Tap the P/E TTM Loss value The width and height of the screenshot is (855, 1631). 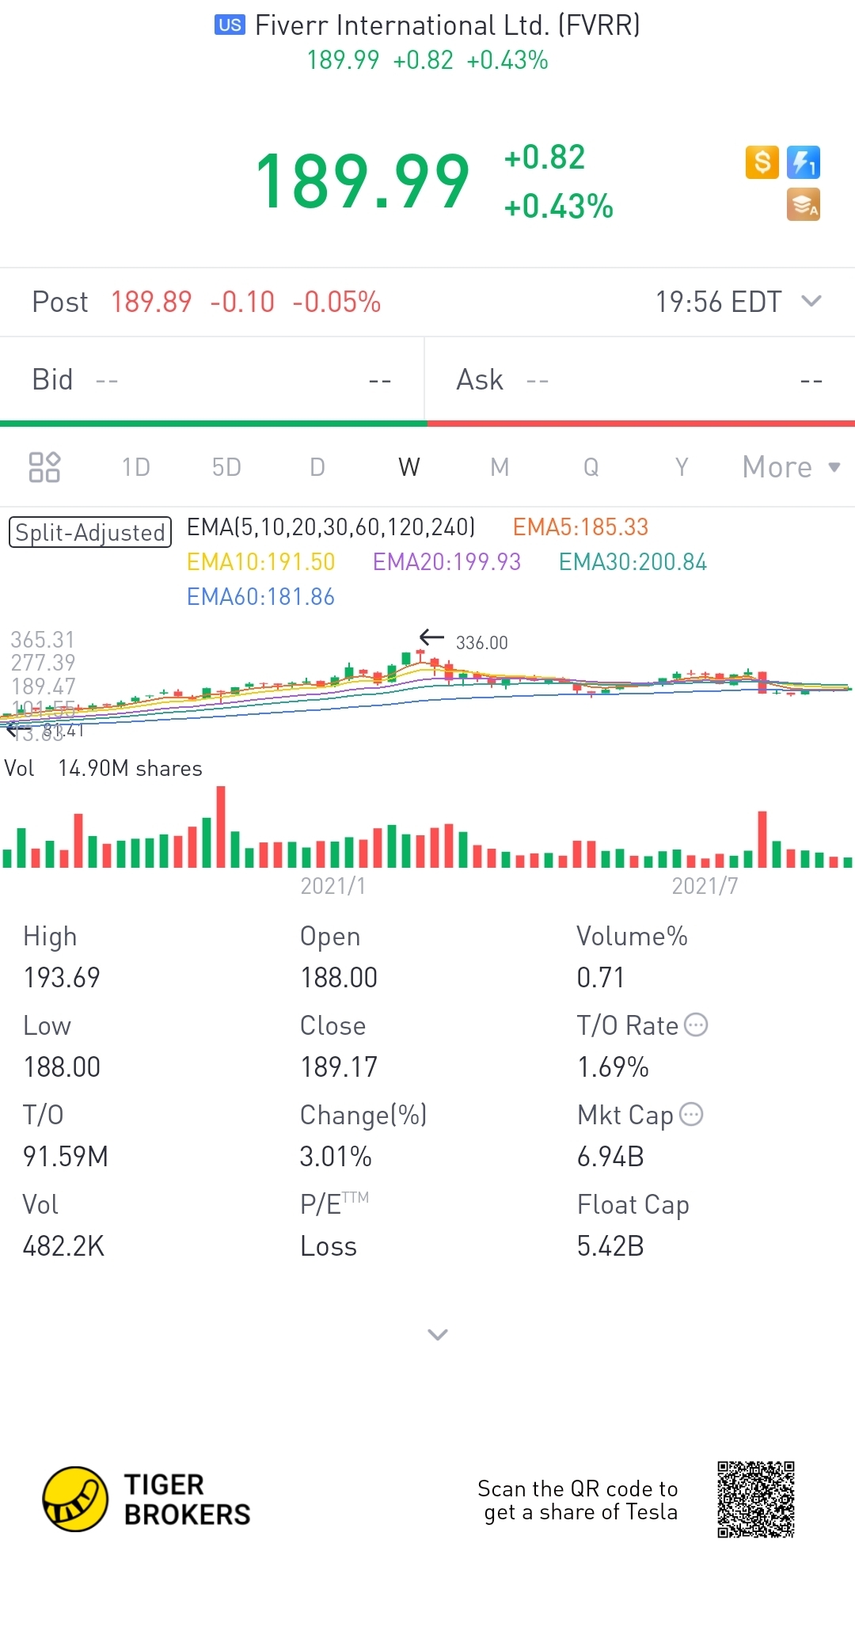(329, 1245)
